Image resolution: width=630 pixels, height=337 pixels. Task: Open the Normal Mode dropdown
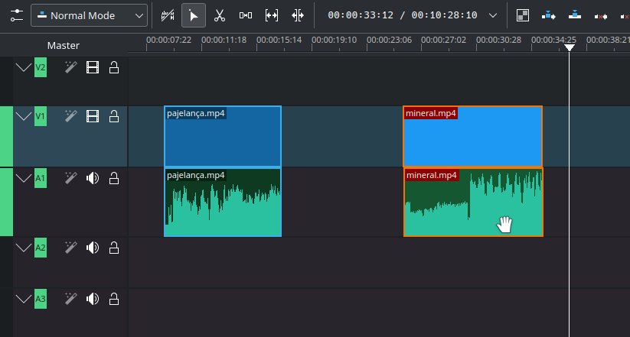coord(90,15)
